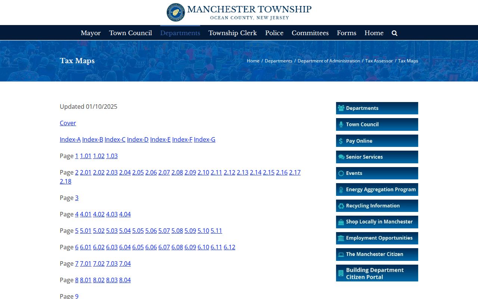Open the Pay Online sidebar button
This screenshot has height=299, width=478.
click(x=377, y=141)
